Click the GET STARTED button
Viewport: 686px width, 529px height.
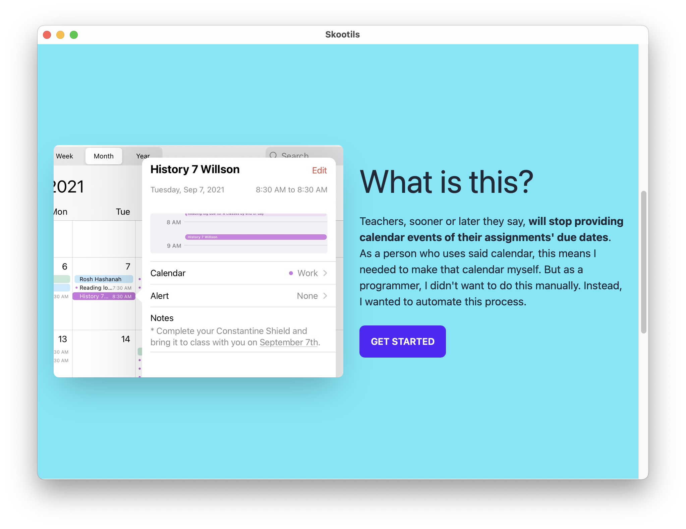(x=402, y=341)
